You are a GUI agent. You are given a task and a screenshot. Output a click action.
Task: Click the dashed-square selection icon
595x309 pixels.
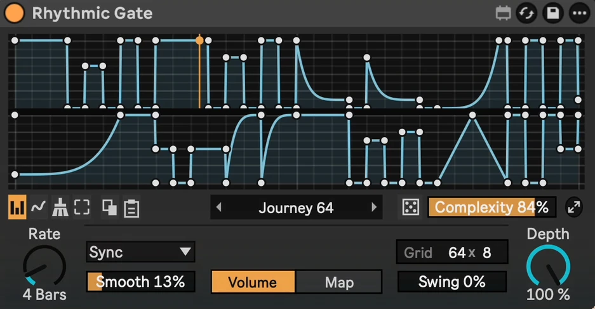click(x=82, y=207)
